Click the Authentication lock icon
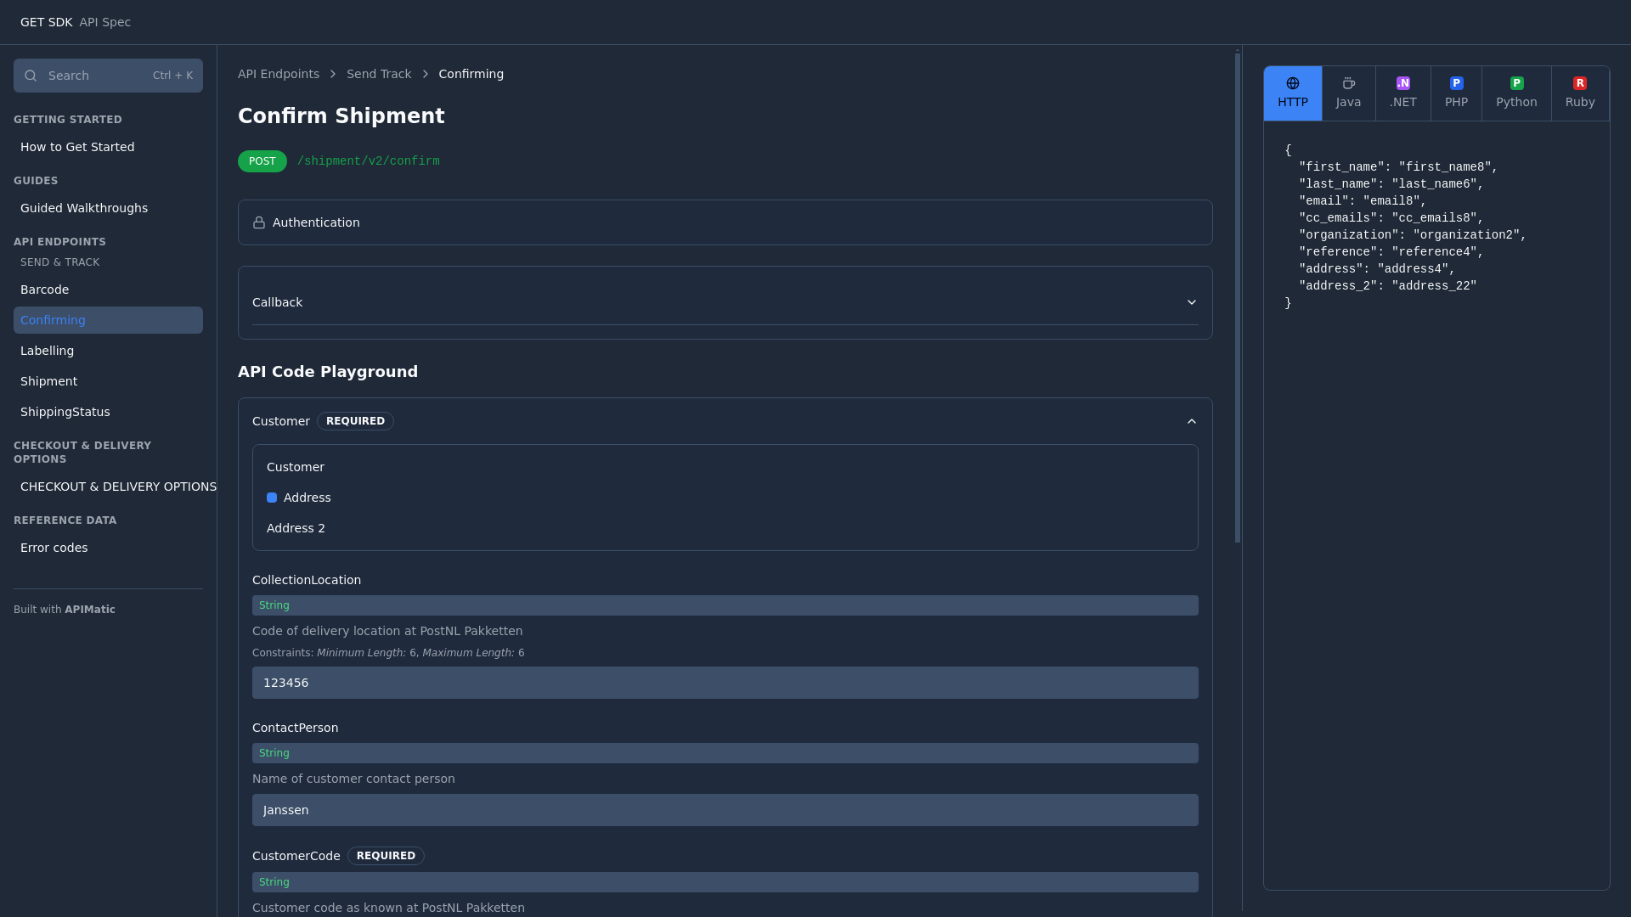The height and width of the screenshot is (917, 1631). (x=259, y=222)
